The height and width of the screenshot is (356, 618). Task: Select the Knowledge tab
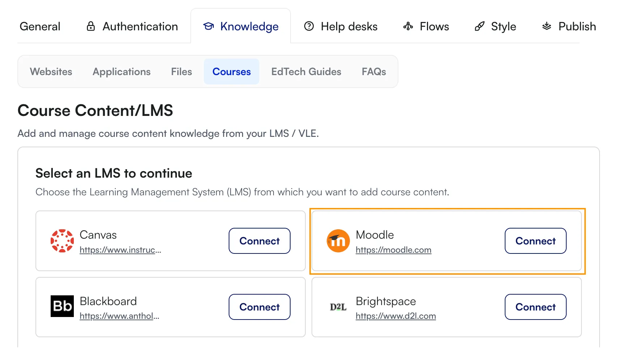(241, 26)
